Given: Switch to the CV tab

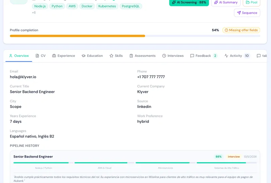Looking at the screenshot, I should pyautogui.click(x=41, y=56).
